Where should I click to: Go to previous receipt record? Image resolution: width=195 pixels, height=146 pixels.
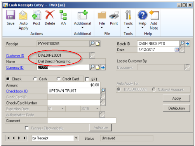pyautogui.click(x=14, y=138)
